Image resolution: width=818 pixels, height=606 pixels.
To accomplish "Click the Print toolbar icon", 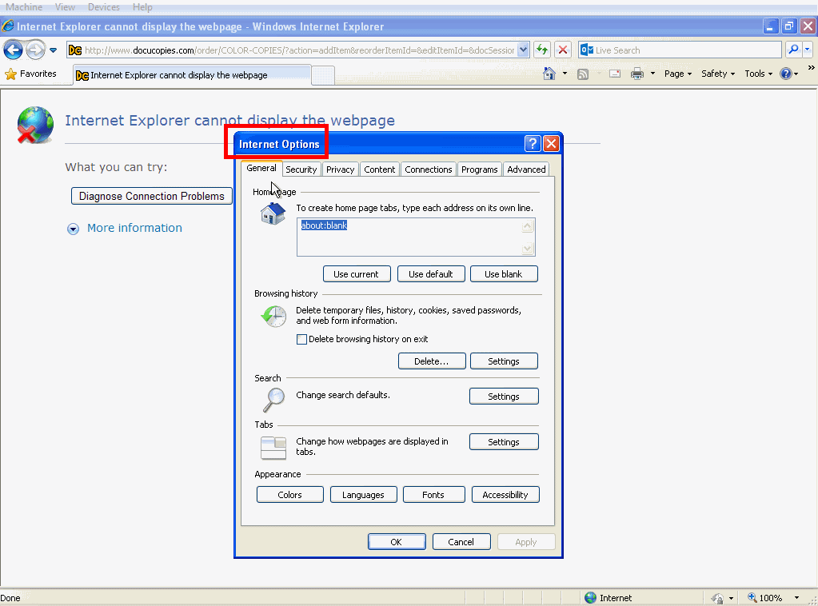I will [637, 74].
